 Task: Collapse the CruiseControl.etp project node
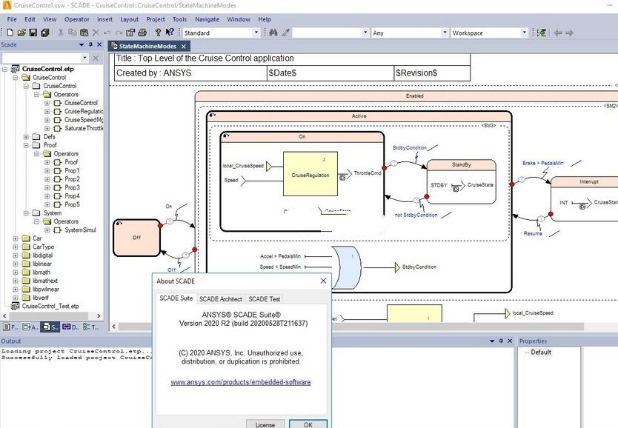point(4,69)
